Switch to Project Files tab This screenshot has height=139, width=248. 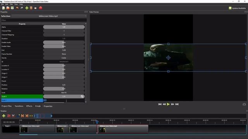pos(7,106)
